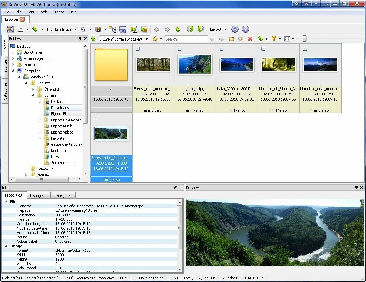This screenshot has width=366, height=282.
Task: Open the Edit menu
Action: 18,12
